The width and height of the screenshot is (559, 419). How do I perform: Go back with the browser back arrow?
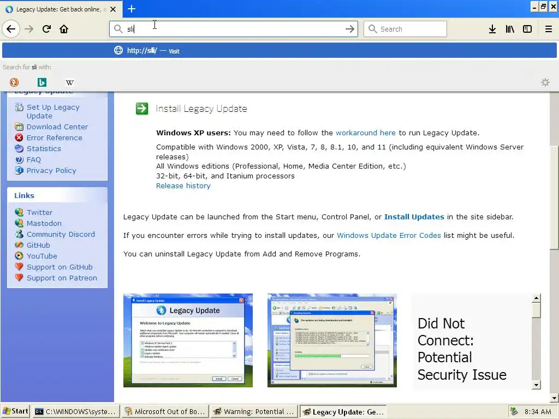click(11, 29)
